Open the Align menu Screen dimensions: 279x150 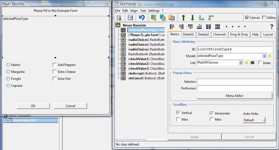point(134,11)
